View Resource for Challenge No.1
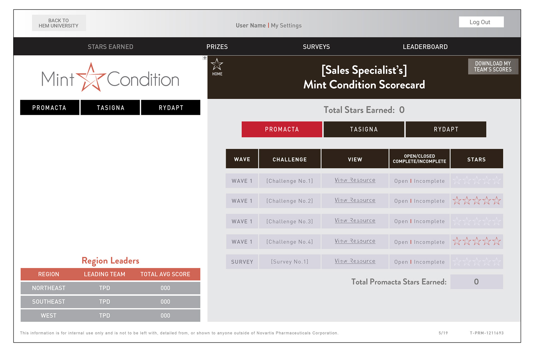The height and width of the screenshot is (346, 535). (355, 180)
